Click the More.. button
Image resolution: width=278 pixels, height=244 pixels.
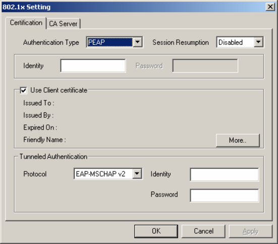(x=238, y=140)
